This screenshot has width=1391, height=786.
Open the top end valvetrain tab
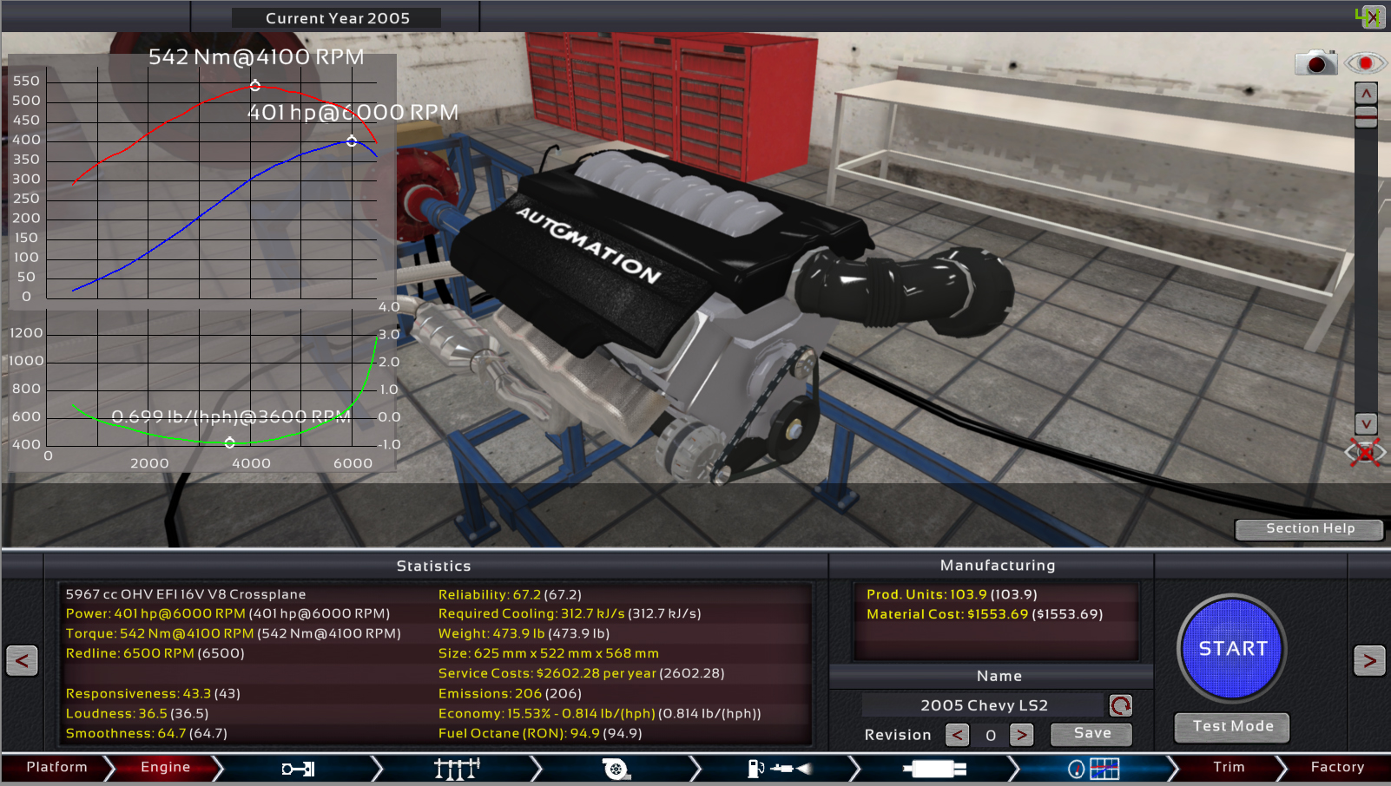point(457,769)
